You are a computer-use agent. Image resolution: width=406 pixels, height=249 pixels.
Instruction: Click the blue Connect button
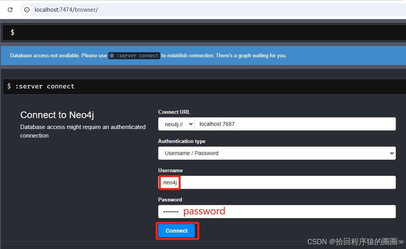[x=177, y=231]
